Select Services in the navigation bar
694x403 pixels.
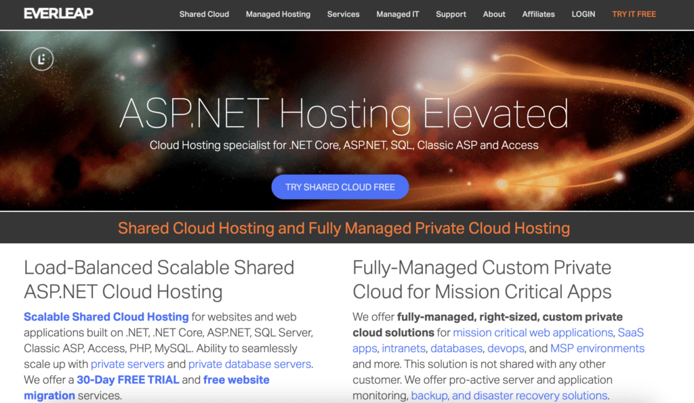(x=343, y=14)
